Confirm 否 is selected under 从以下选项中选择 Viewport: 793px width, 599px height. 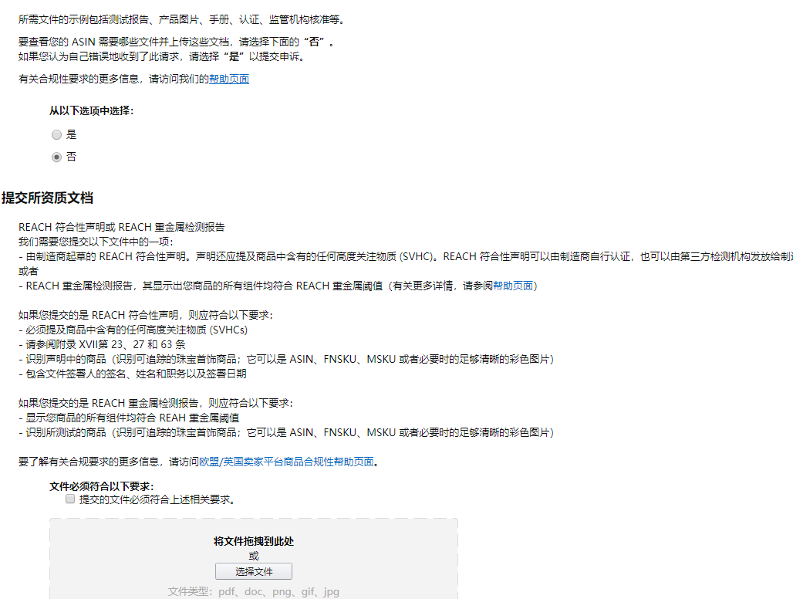pyautogui.click(x=56, y=157)
